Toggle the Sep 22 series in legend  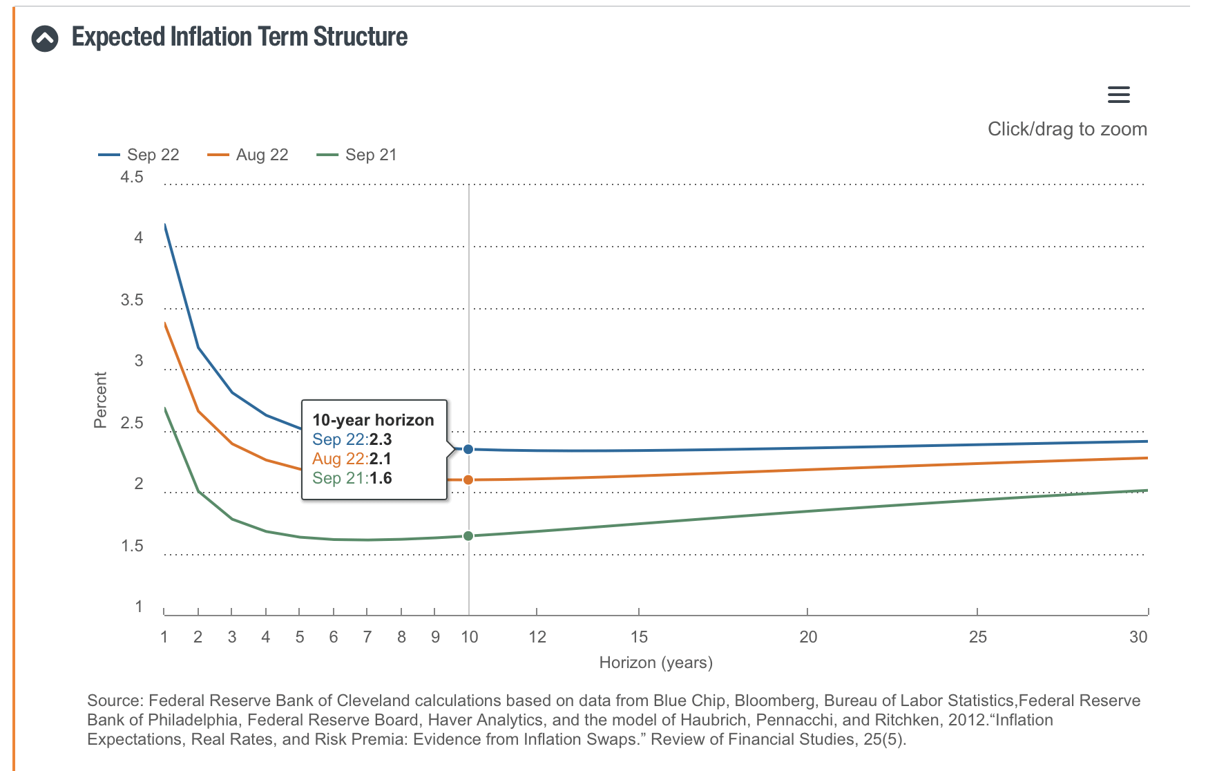point(153,155)
